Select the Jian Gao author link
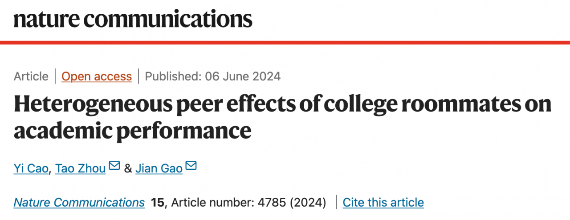This screenshot has width=570, height=220. coord(159,168)
